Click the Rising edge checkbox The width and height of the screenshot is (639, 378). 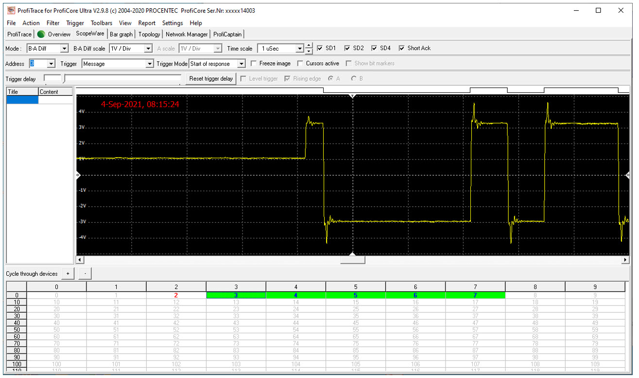[x=287, y=78]
